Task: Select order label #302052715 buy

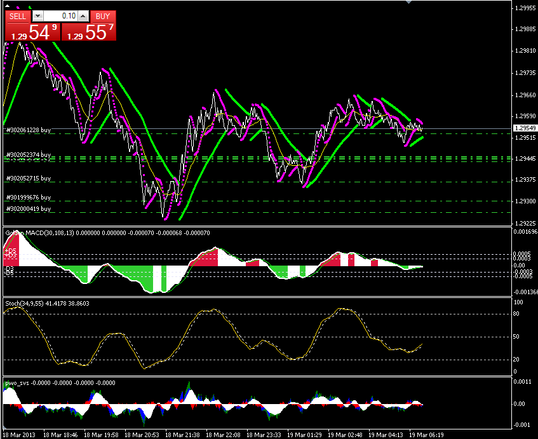Action: tap(29, 178)
